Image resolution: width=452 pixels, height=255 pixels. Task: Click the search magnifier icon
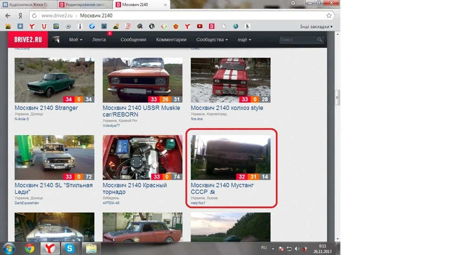click(320, 40)
